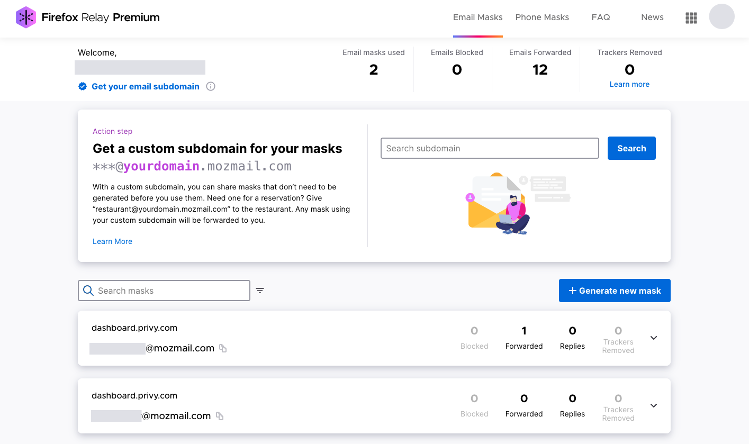
Task: Click the Search subdomain input field
Action: (x=489, y=148)
